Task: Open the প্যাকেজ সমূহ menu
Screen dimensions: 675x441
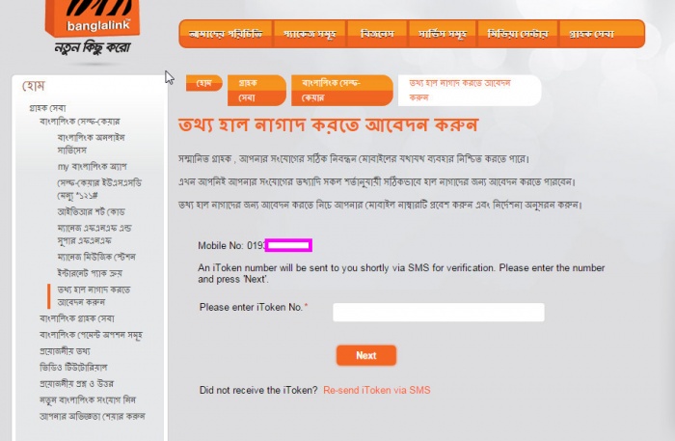Action: click(x=310, y=34)
